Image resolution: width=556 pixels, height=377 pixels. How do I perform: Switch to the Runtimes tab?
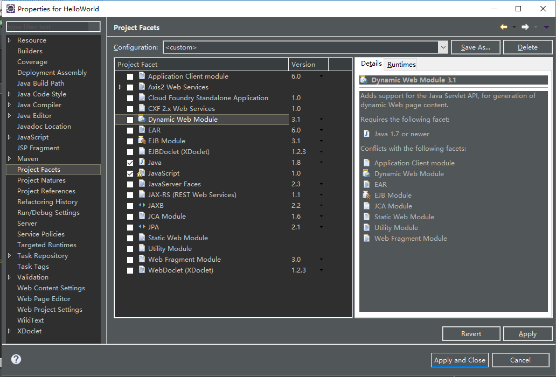point(401,64)
